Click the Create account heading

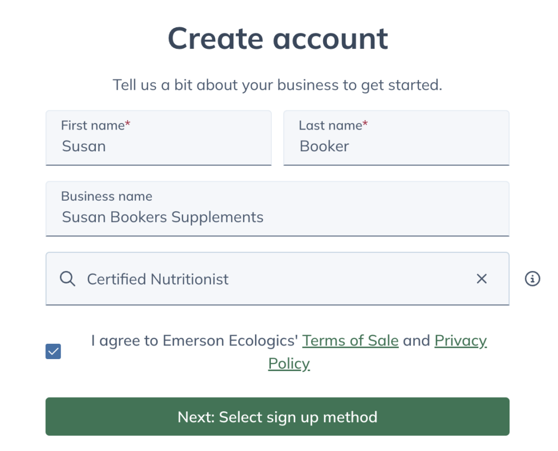click(x=278, y=39)
